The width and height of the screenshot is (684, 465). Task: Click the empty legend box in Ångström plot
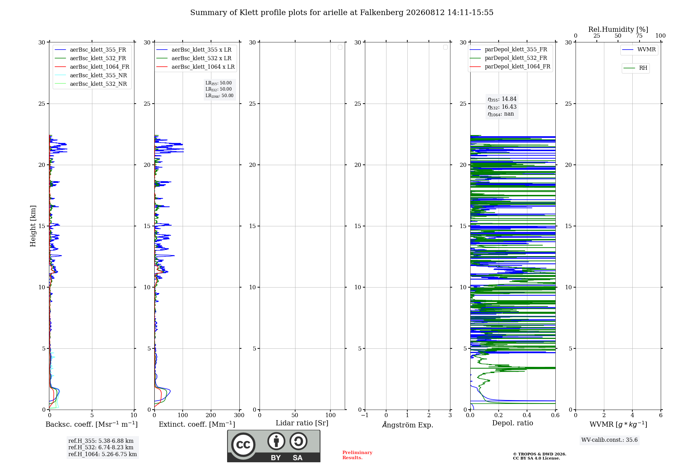pyautogui.click(x=445, y=47)
